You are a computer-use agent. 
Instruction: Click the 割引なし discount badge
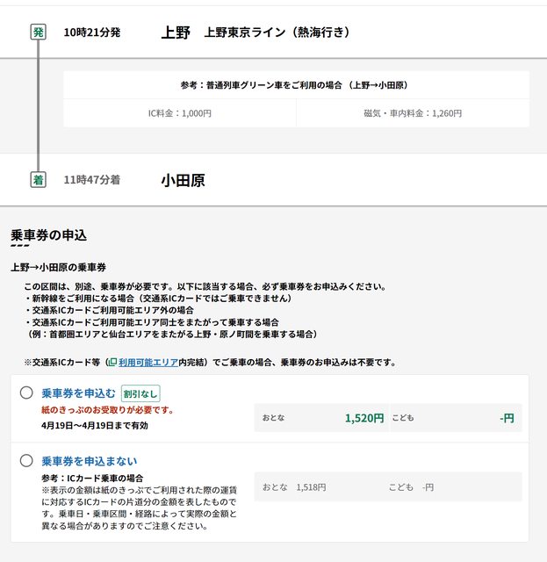click(140, 393)
